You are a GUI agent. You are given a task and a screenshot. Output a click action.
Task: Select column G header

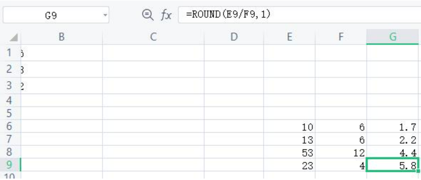click(x=392, y=37)
